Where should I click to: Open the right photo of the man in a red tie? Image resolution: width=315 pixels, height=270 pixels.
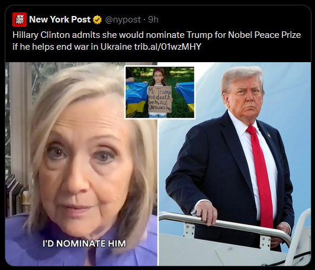point(234,164)
